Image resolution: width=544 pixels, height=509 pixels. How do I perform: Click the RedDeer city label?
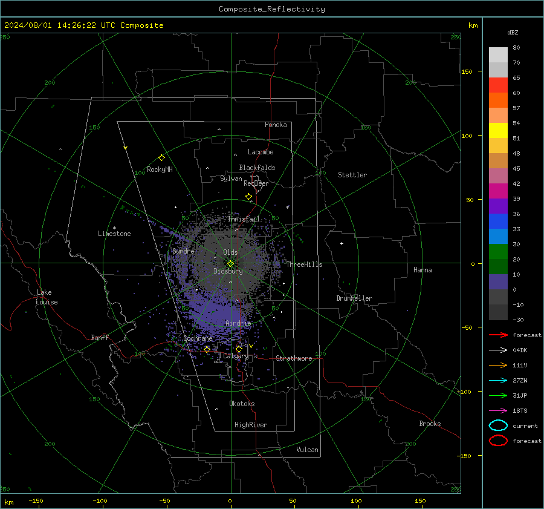256,183
